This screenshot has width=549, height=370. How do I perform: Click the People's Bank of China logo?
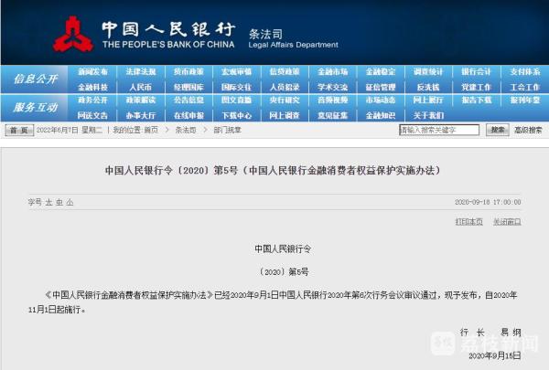pos(72,34)
